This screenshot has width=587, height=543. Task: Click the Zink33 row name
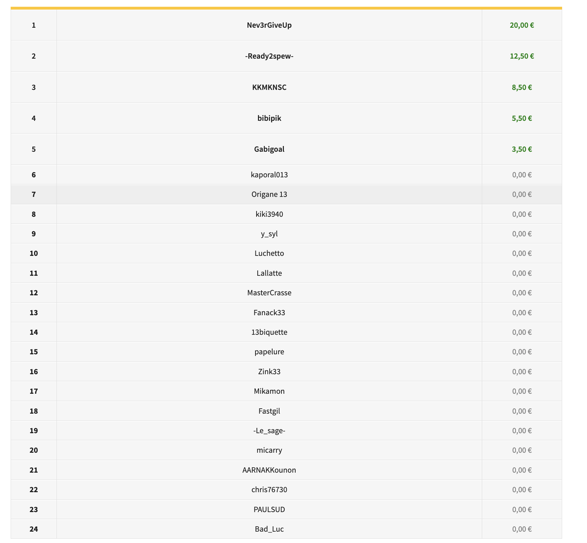tap(269, 372)
